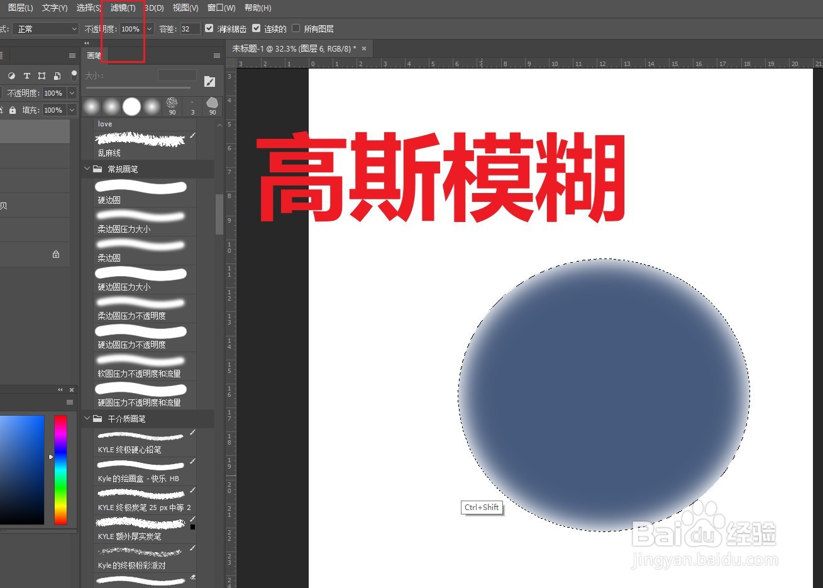Open the 滤镜(T) menu
Viewport: 823px width, 588px height.
coord(123,8)
